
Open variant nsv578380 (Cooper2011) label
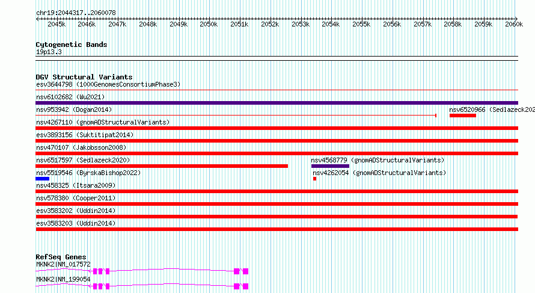[76, 198]
